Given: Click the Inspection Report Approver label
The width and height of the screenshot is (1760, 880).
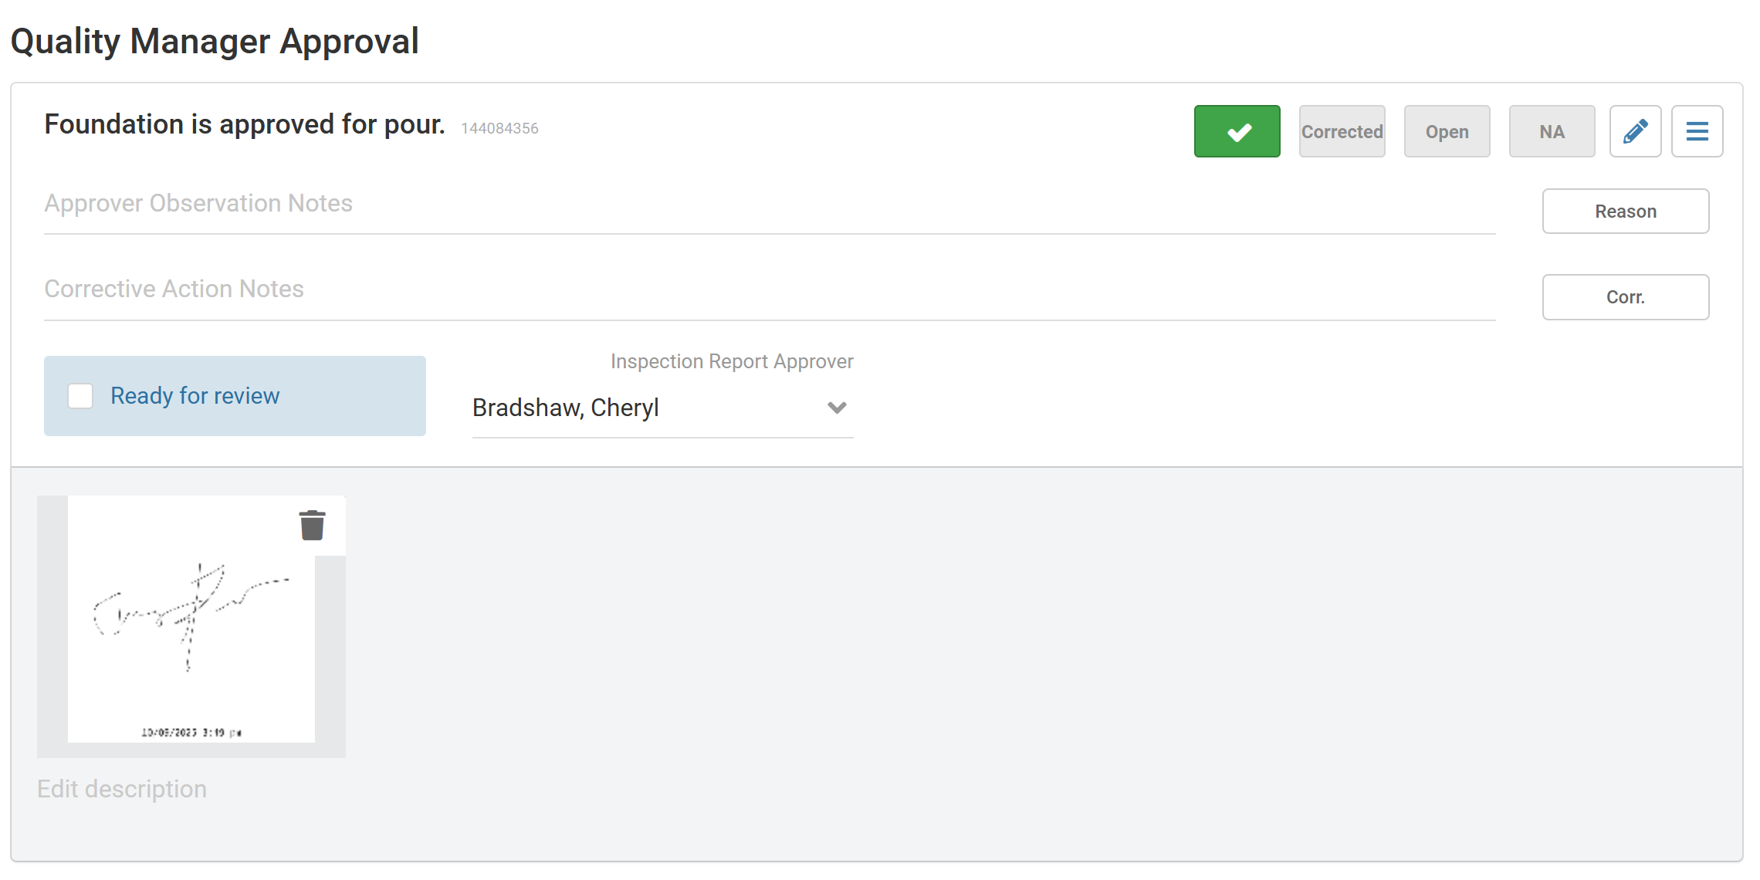Looking at the screenshot, I should click(x=732, y=361).
